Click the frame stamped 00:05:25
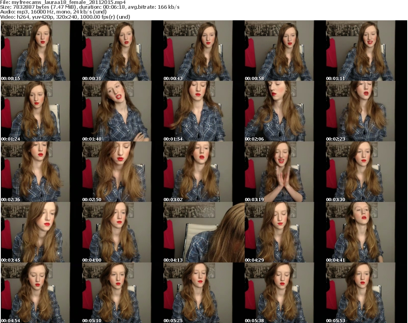This screenshot has width=408, height=323. tap(204, 293)
